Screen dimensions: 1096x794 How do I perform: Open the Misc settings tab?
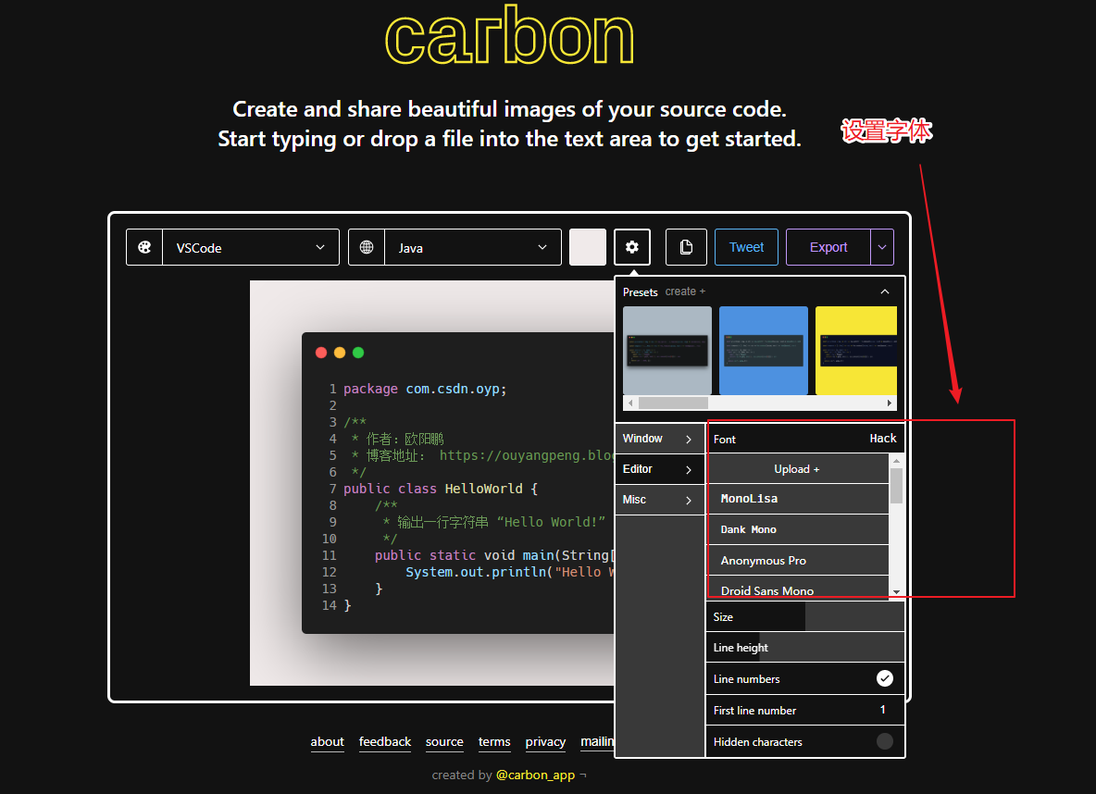tap(659, 501)
